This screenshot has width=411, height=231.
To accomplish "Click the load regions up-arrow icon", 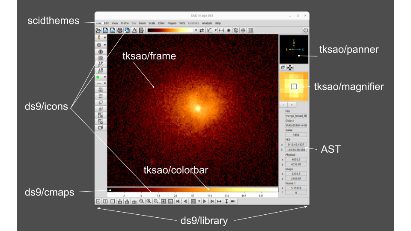I will pyautogui.click(x=101, y=65).
